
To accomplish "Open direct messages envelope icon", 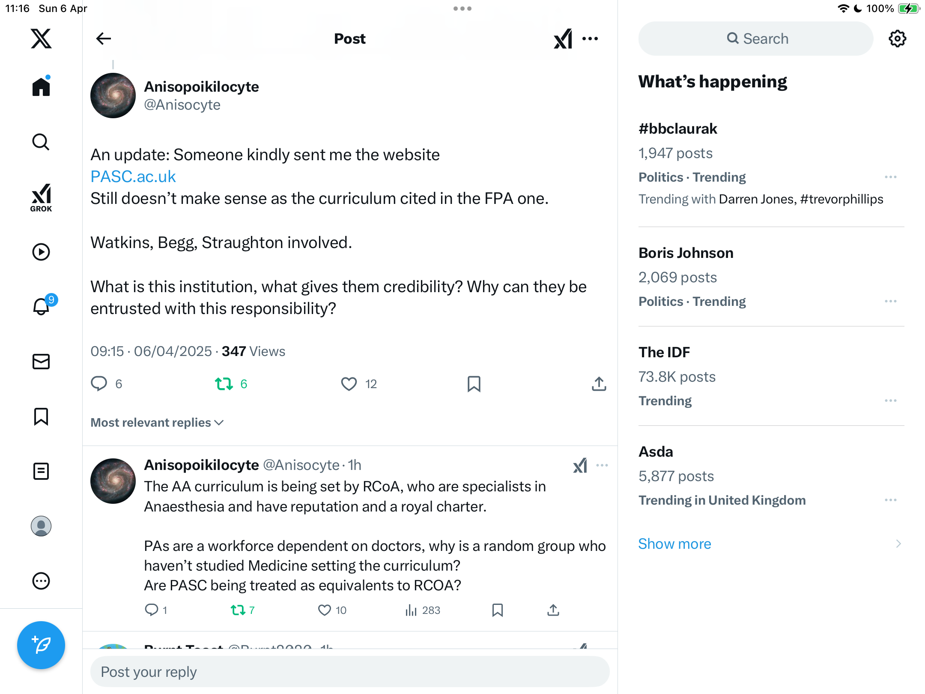I will [41, 362].
